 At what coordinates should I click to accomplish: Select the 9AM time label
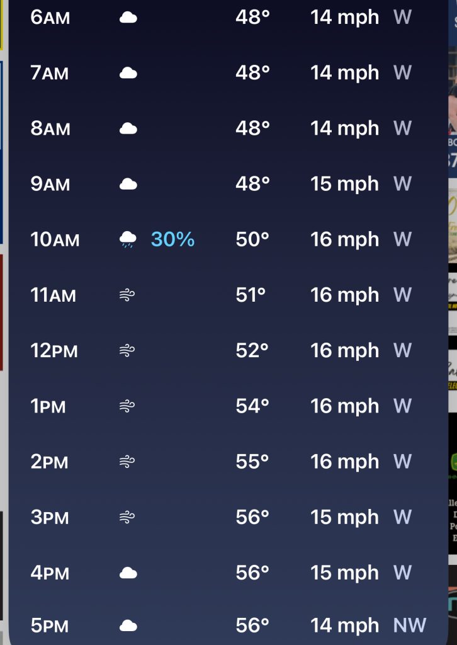point(50,185)
